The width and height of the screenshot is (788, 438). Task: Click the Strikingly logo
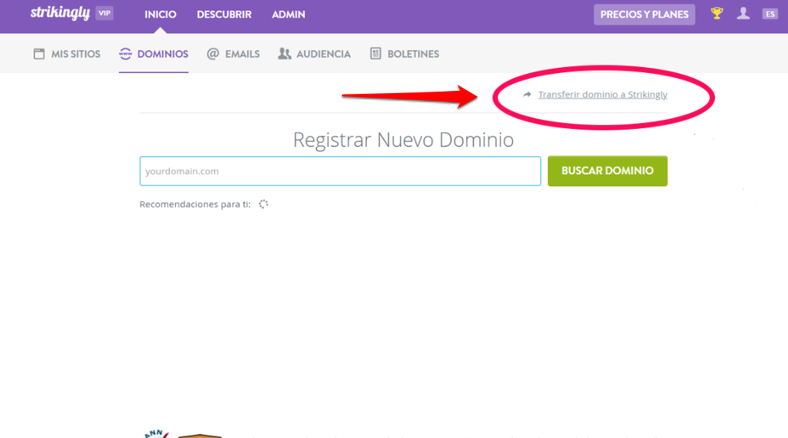60,13
